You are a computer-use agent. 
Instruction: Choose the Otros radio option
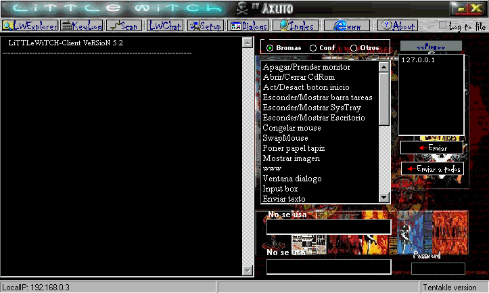coord(354,48)
